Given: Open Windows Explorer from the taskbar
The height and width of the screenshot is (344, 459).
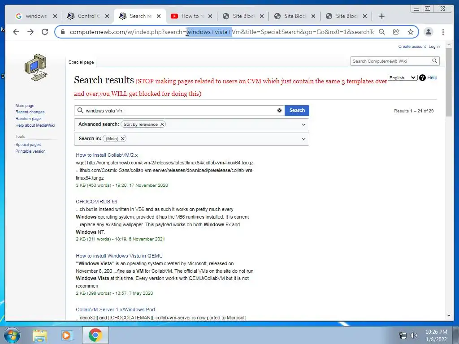Looking at the screenshot, I should pyautogui.click(x=40, y=335).
